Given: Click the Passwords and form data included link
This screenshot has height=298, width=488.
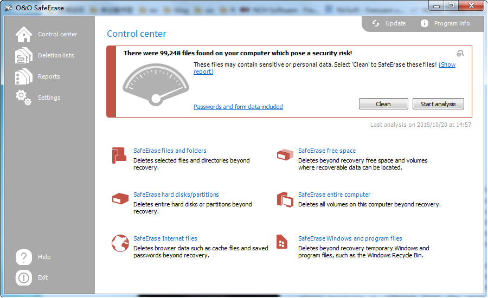Looking at the screenshot, I should coord(238,107).
